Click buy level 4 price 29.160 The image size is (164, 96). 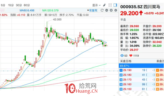point(127,84)
